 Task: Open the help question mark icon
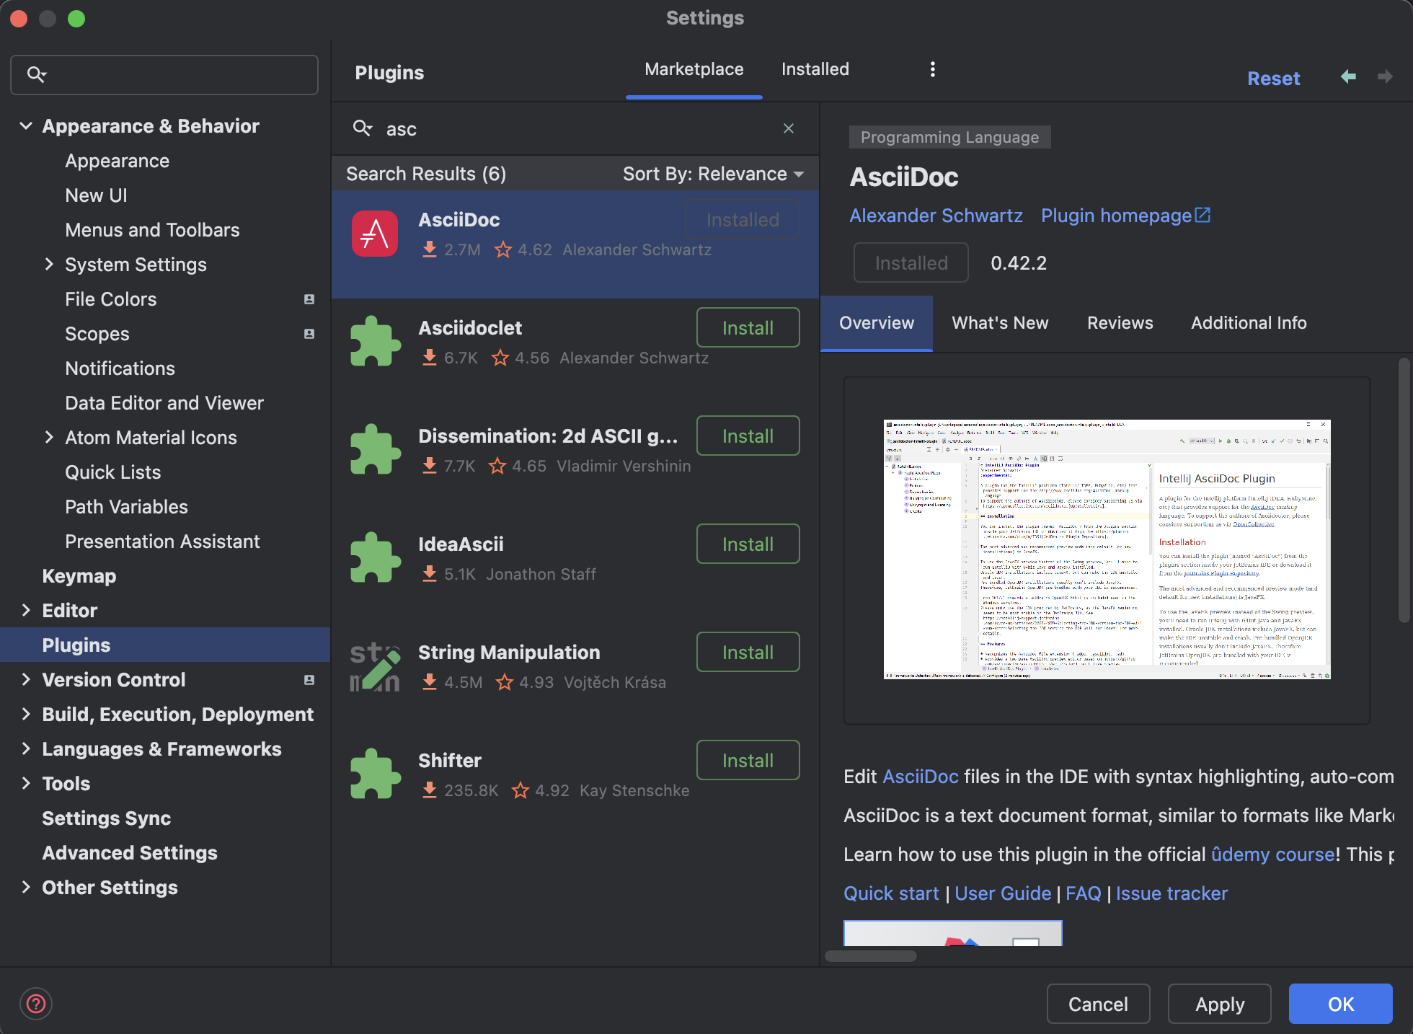(x=36, y=1004)
